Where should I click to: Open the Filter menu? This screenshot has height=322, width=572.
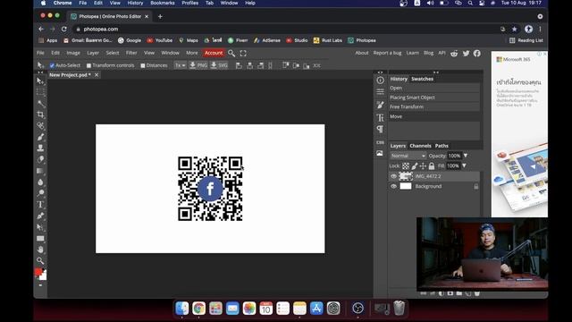(131, 53)
